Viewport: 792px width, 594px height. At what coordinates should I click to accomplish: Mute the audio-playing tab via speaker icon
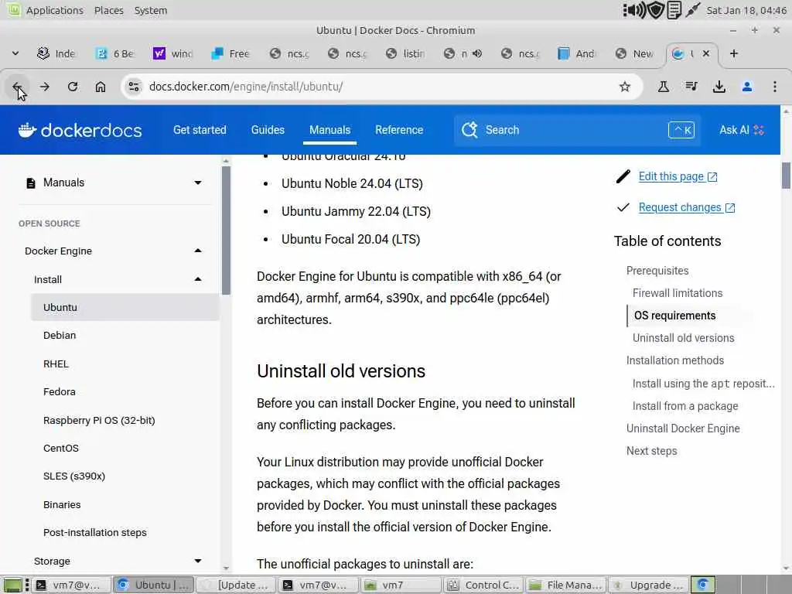tap(477, 53)
